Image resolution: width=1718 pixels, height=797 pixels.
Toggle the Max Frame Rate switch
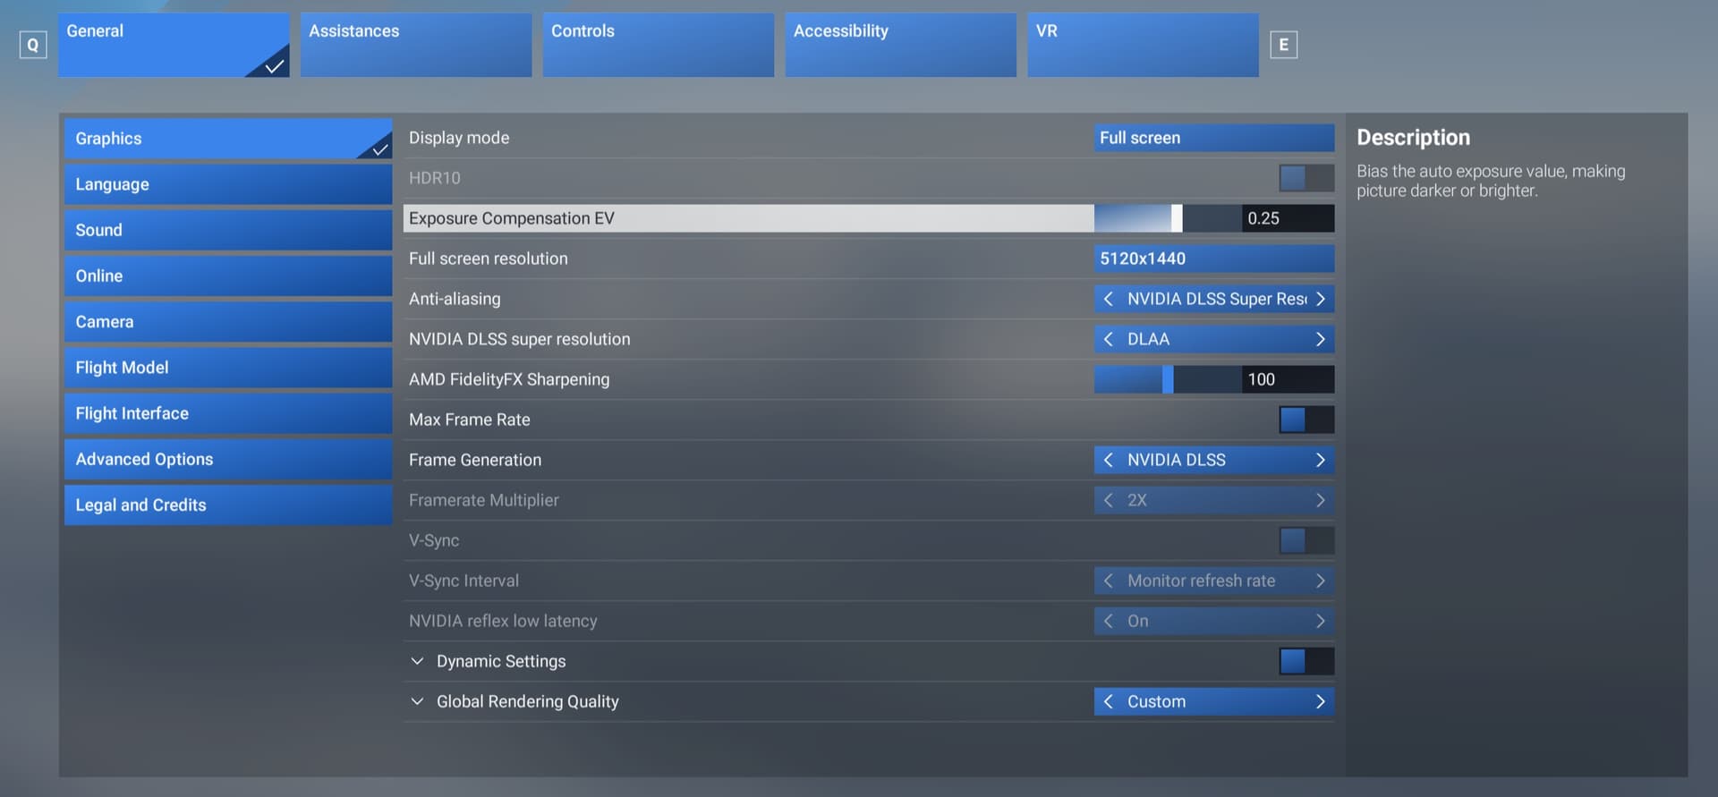pos(1306,420)
